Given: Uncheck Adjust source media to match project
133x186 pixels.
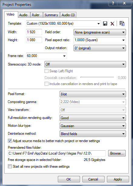Looking at the screenshot, I should [x=10, y=141].
